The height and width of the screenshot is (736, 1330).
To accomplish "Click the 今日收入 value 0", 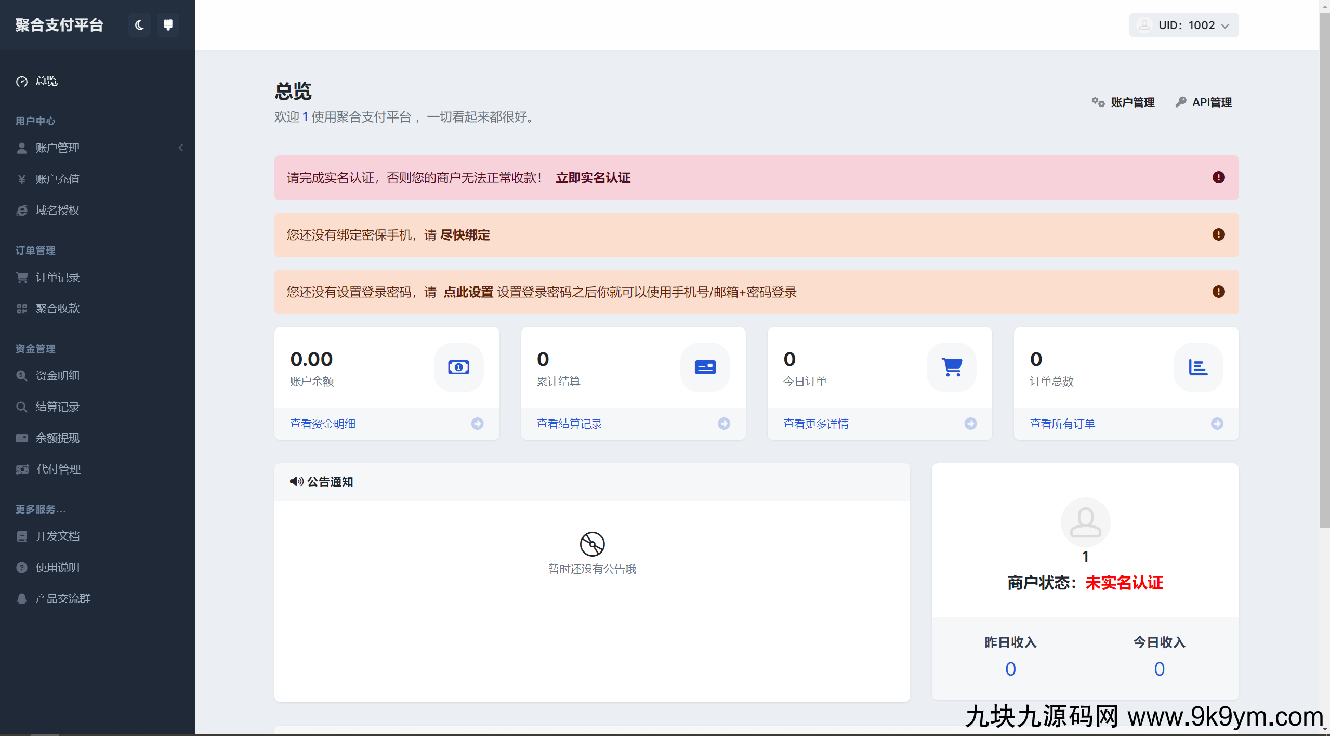I will pos(1159,669).
